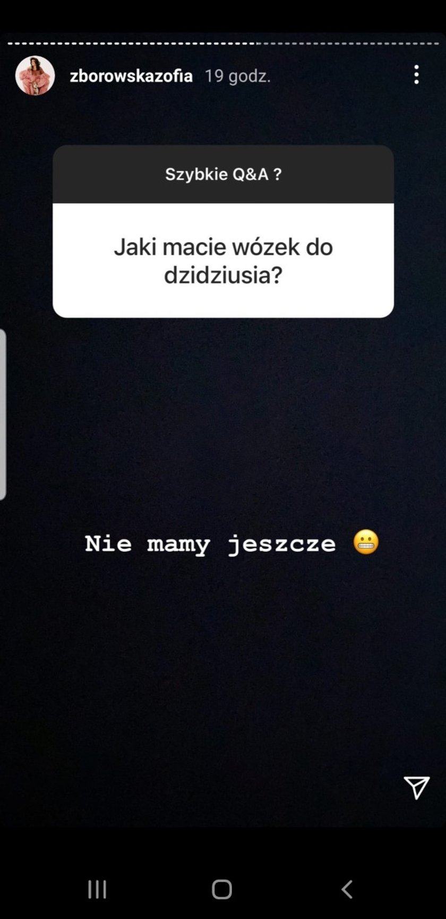Tap the Android back arrow
The height and width of the screenshot is (919, 446).
tap(347, 889)
